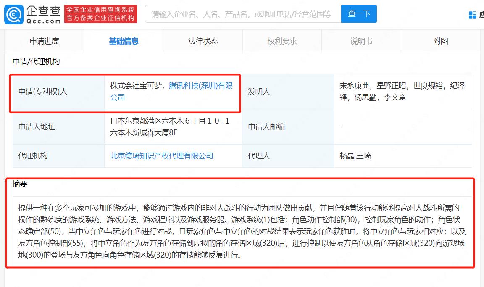The height and width of the screenshot is (287, 484).
Task: View the 权利要求 tab
Action: point(282,41)
